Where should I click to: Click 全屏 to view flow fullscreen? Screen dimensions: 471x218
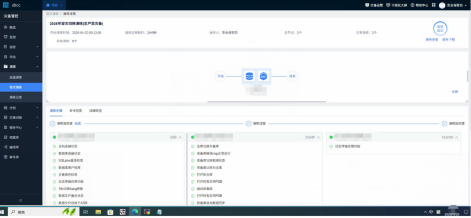click(x=455, y=92)
